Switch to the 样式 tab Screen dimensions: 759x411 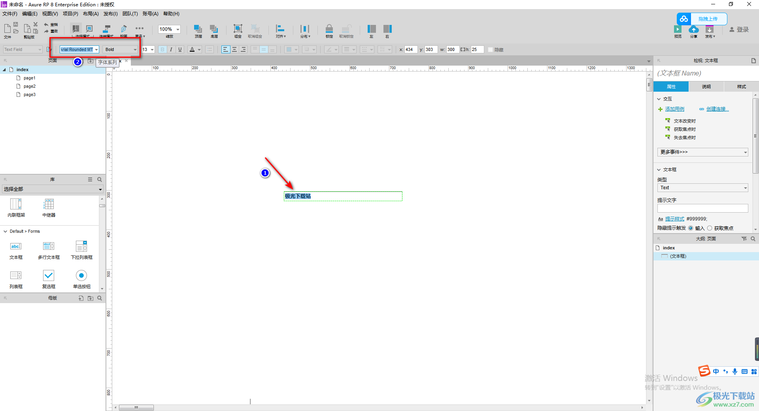(x=741, y=87)
